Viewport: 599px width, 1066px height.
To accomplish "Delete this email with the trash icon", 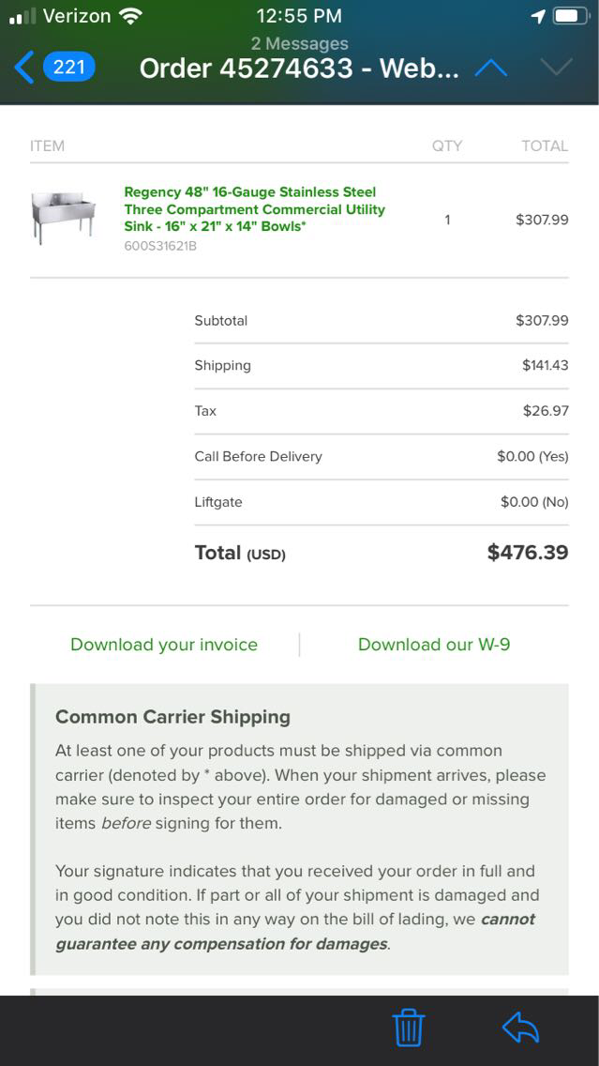I will pos(409,1028).
